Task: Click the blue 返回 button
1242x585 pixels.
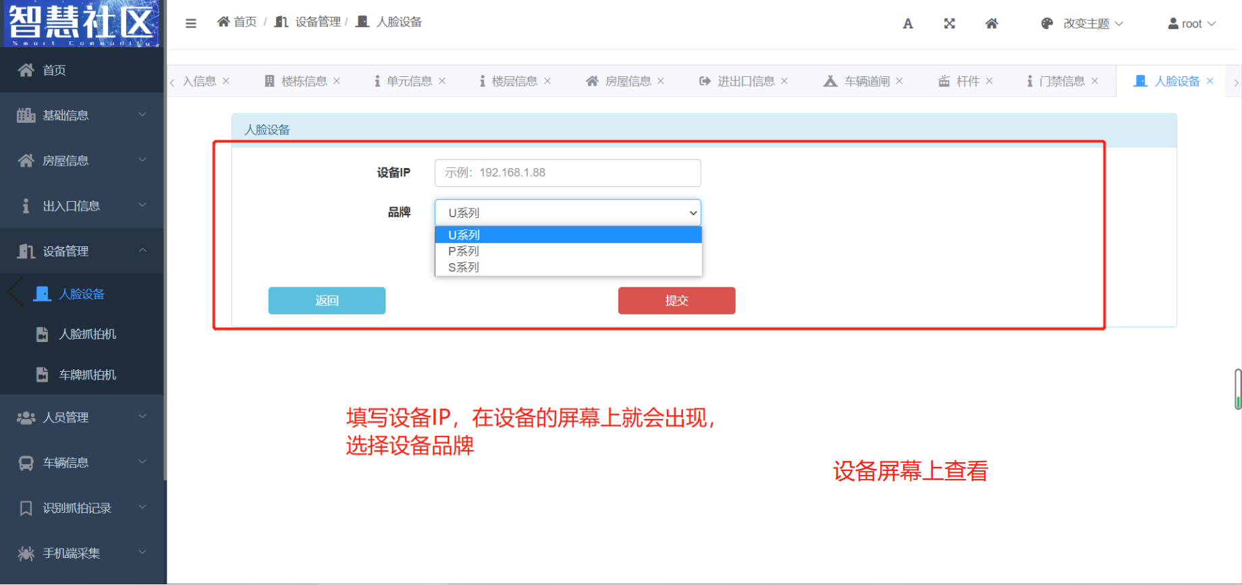Action: point(327,300)
